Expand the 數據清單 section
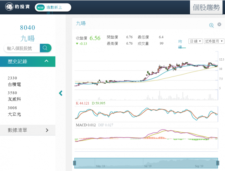The width and height of the screenshot is (225, 171). click(28, 130)
